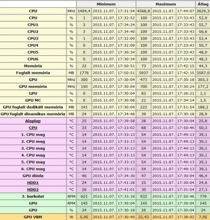Click the GPU memória average 177,2
This screenshot has width=210, height=220.
tap(203, 87)
